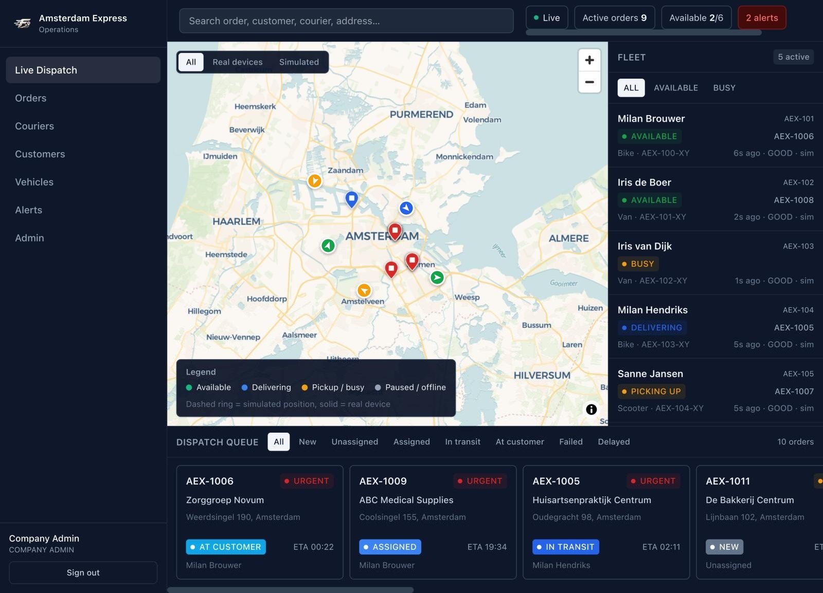Filter dispatch queue by Delayed

pos(614,442)
